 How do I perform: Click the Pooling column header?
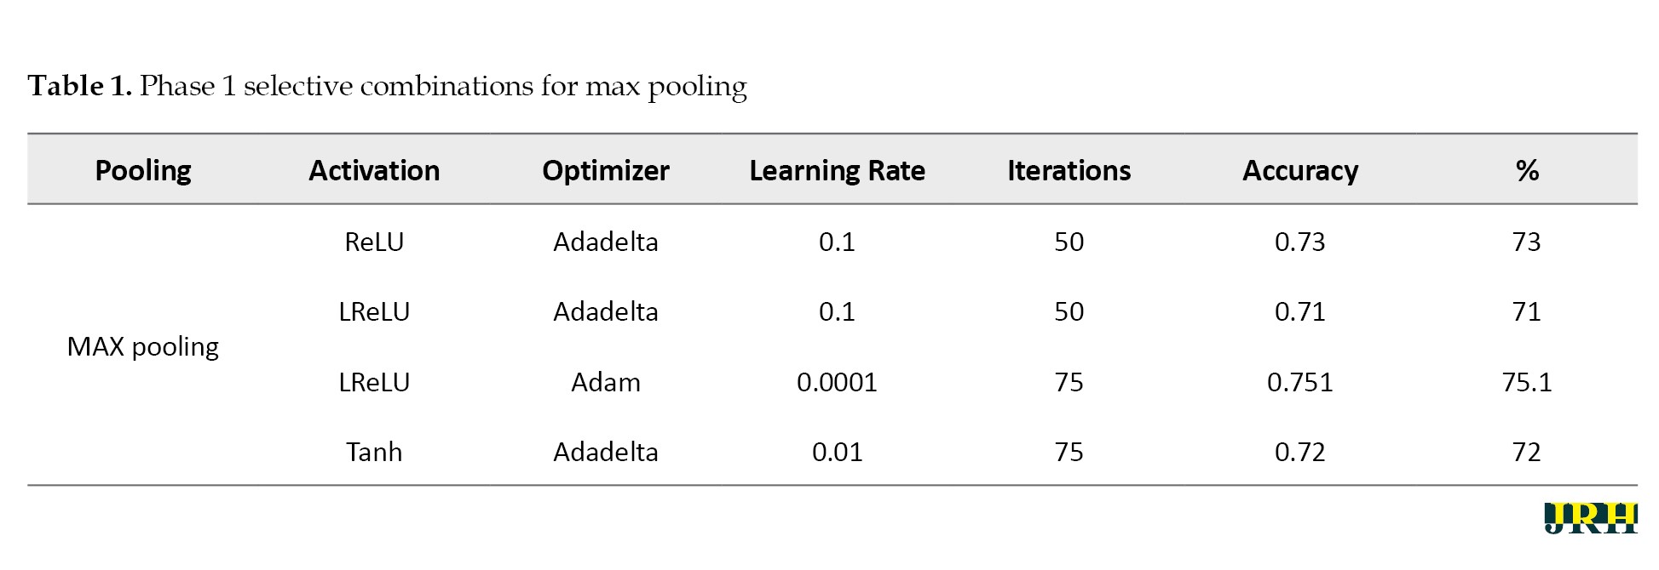click(x=143, y=171)
